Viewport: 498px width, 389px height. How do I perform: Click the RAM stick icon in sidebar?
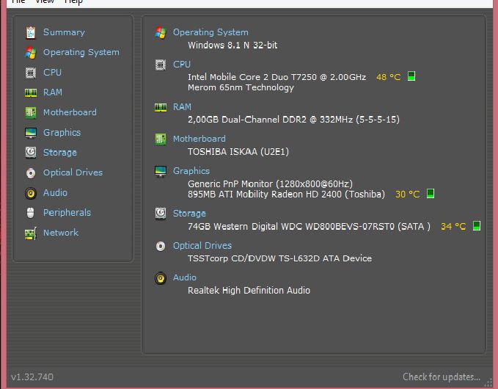point(31,92)
